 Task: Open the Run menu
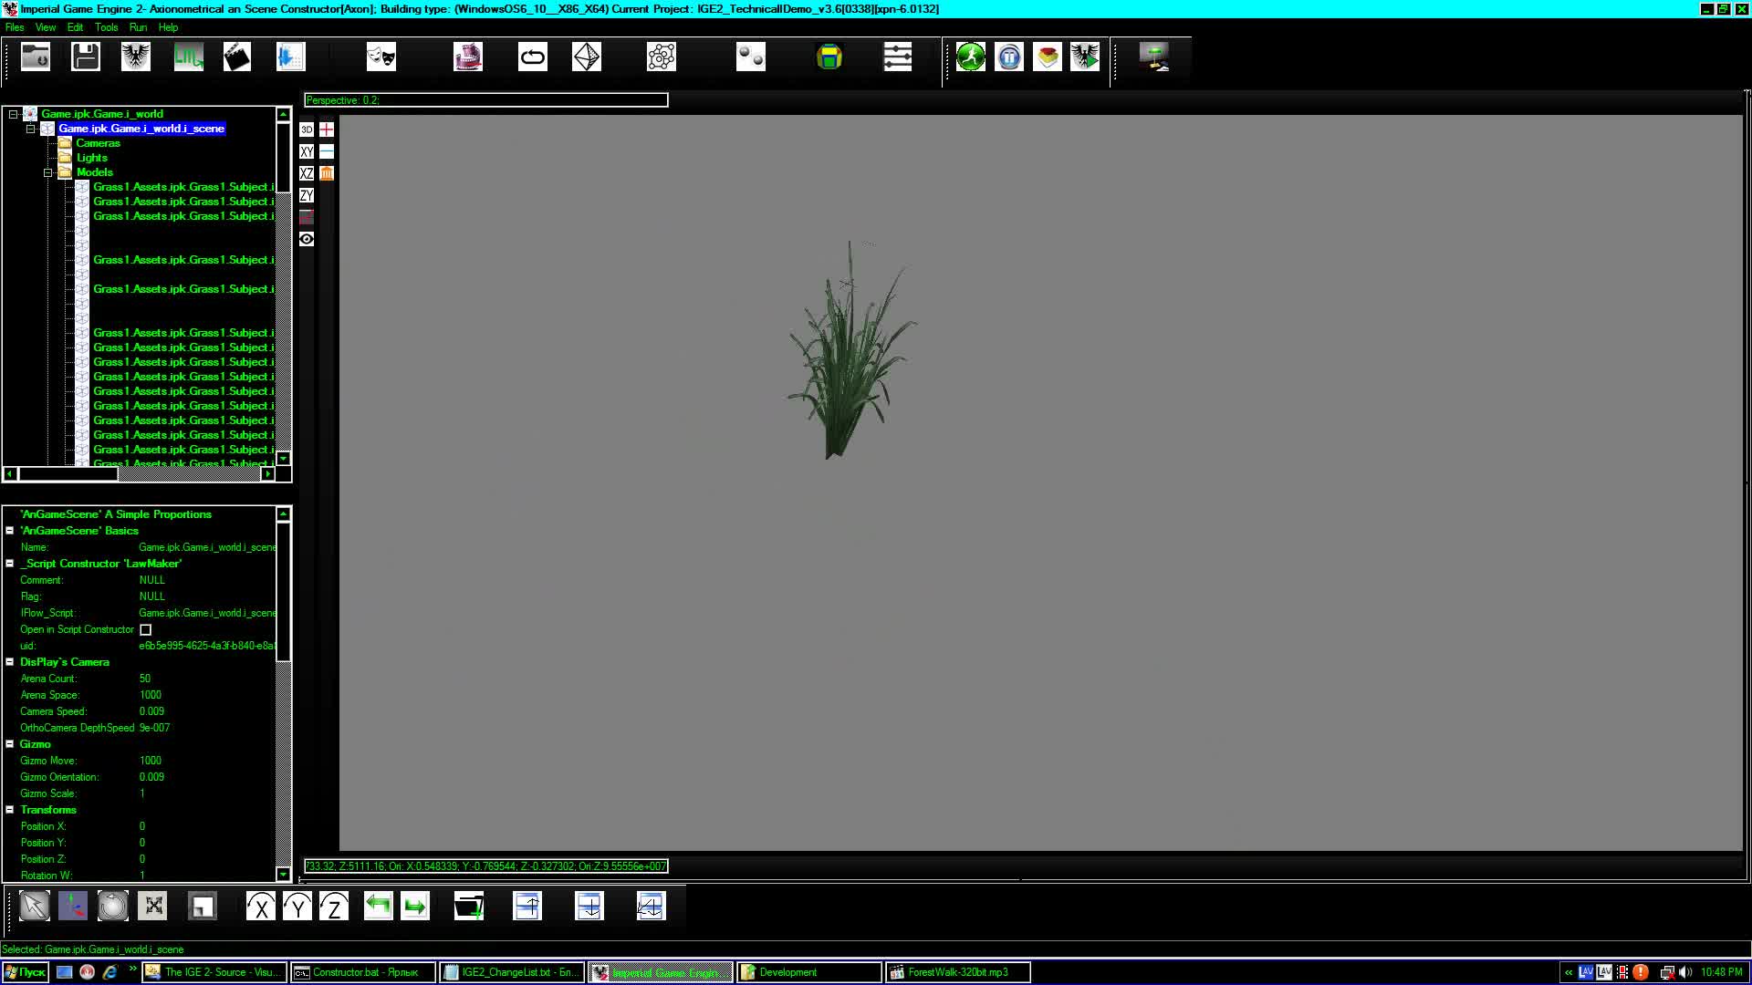[x=138, y=27]
